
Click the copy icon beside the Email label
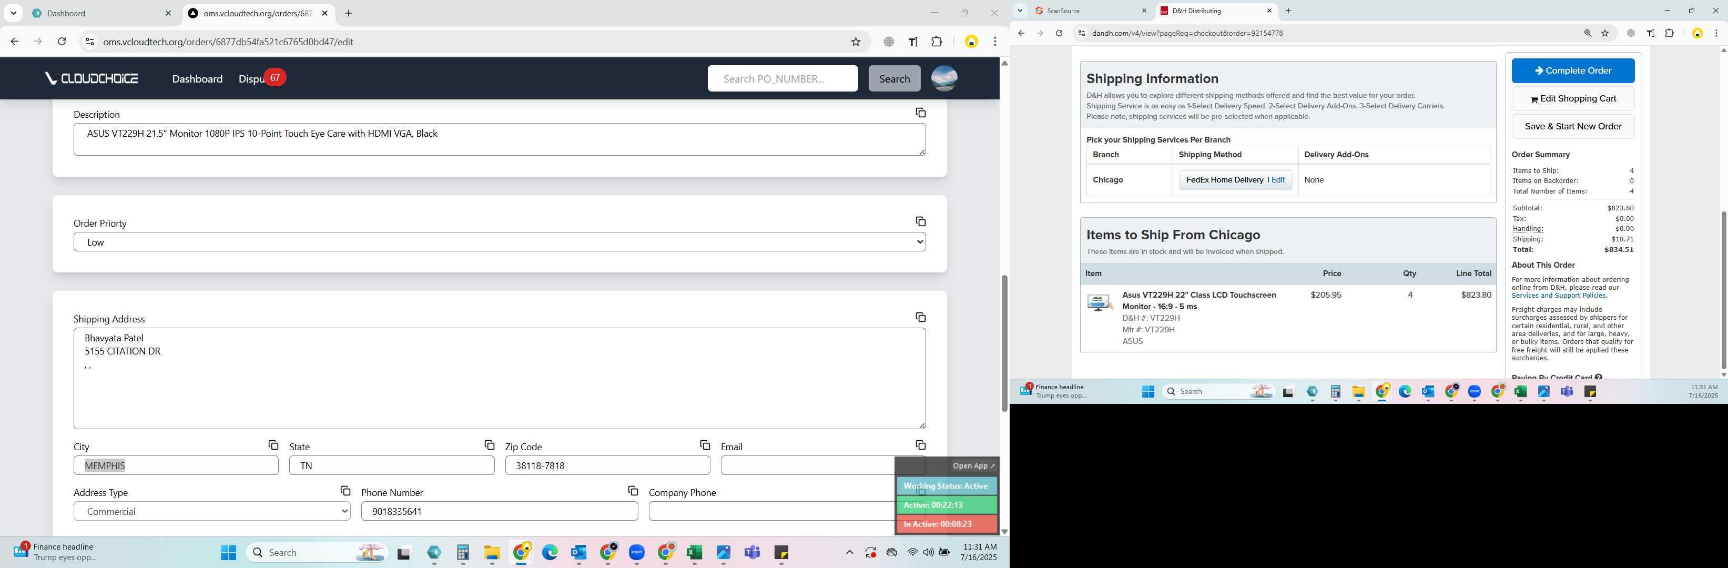point(920,445)
